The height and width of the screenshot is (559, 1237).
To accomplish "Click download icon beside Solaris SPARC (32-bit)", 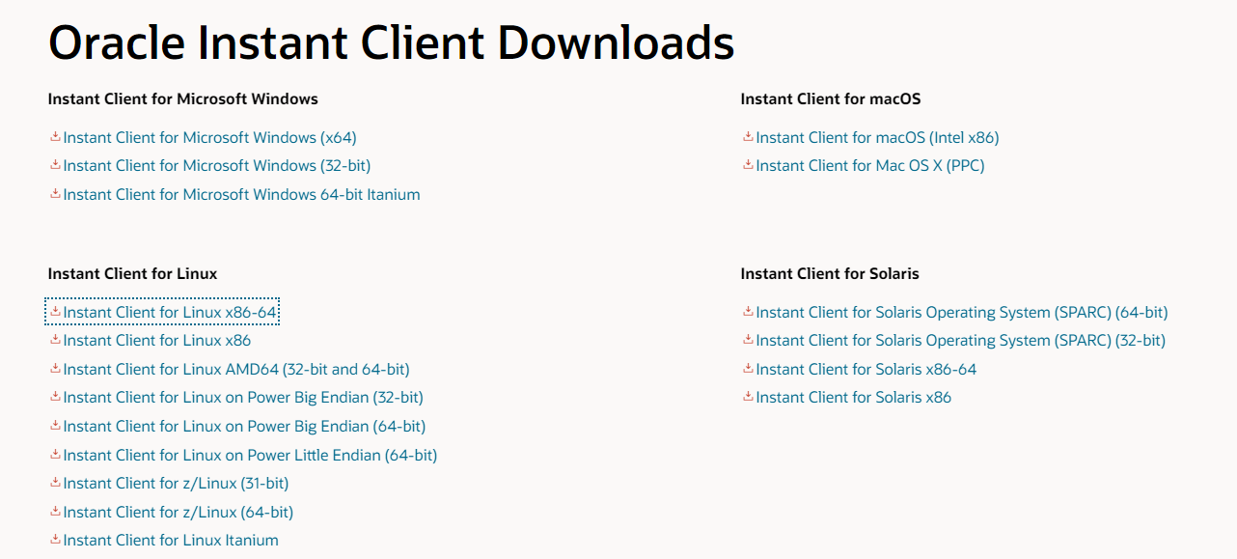I will click(748, 340).
